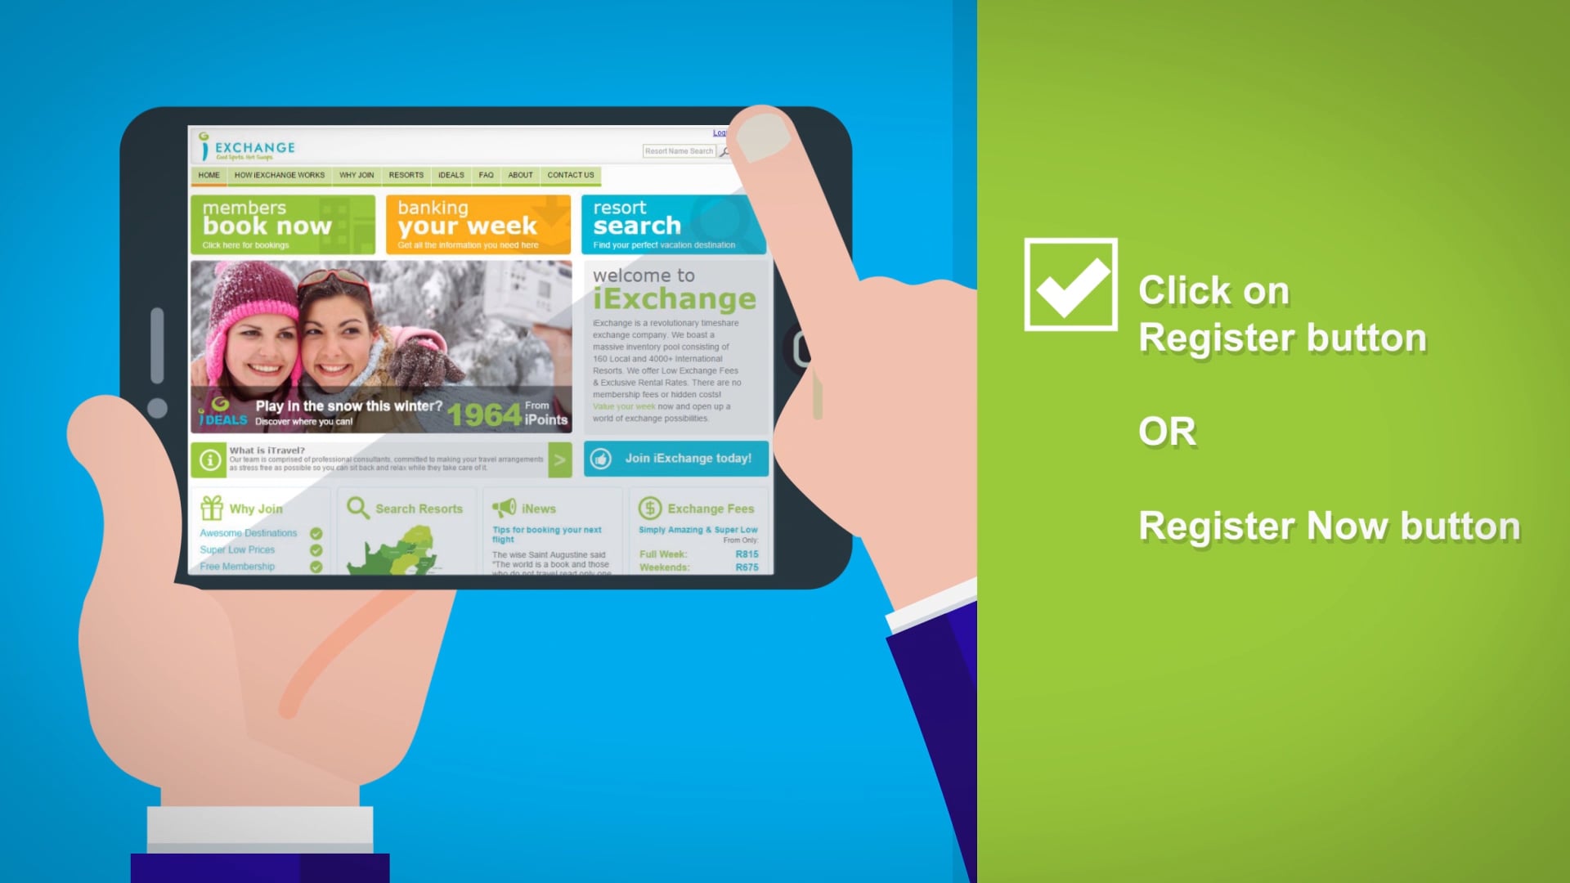Screen dimensions: 1570x883
Task: Enable free membership checkbox option
Action: pos(316,566)
